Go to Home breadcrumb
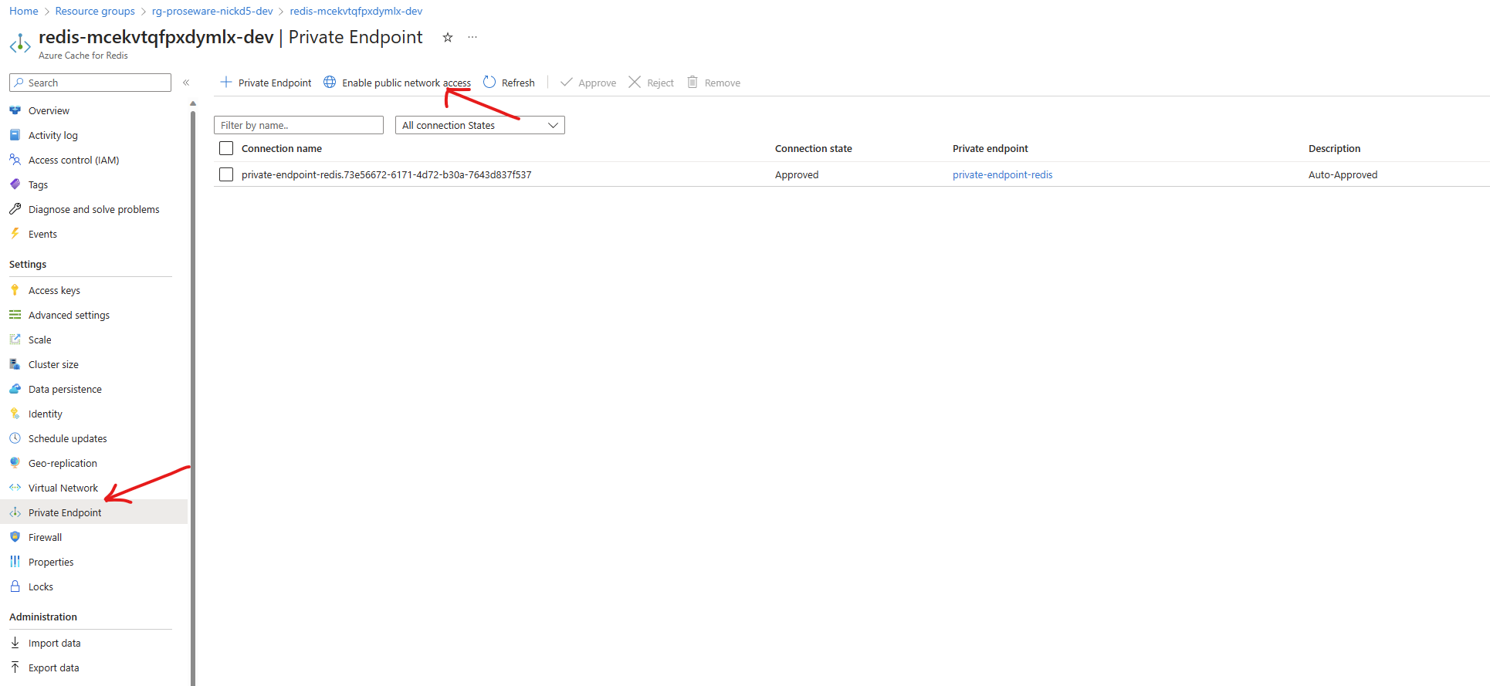This screenshot has width=1490, height=686. [x=24, y=11]
